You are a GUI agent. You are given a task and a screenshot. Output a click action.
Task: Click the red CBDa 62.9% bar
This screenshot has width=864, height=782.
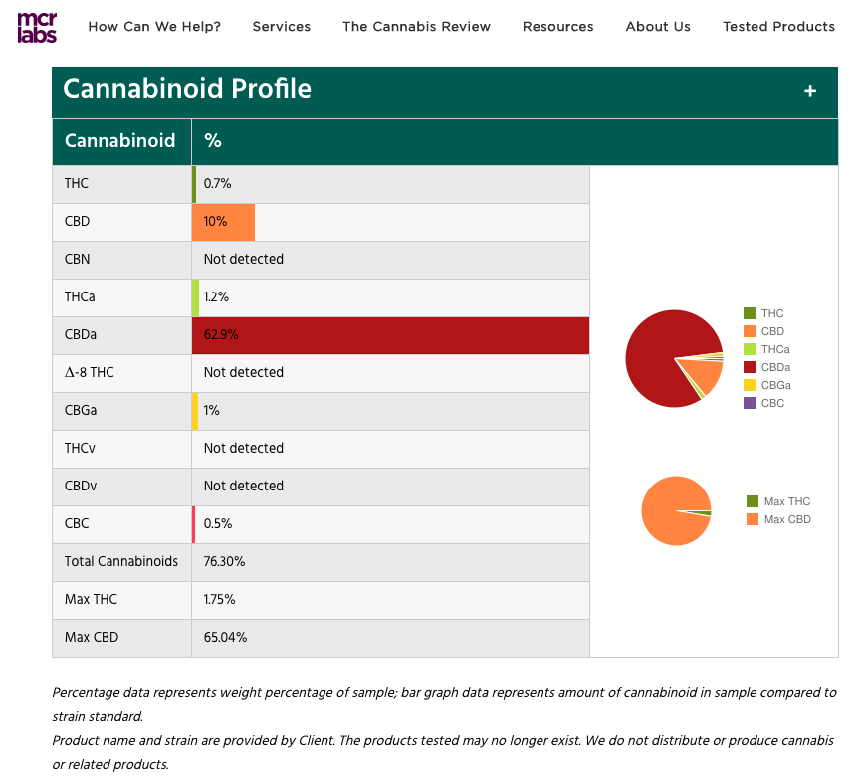pyautogui.click(x=390, y=335)
